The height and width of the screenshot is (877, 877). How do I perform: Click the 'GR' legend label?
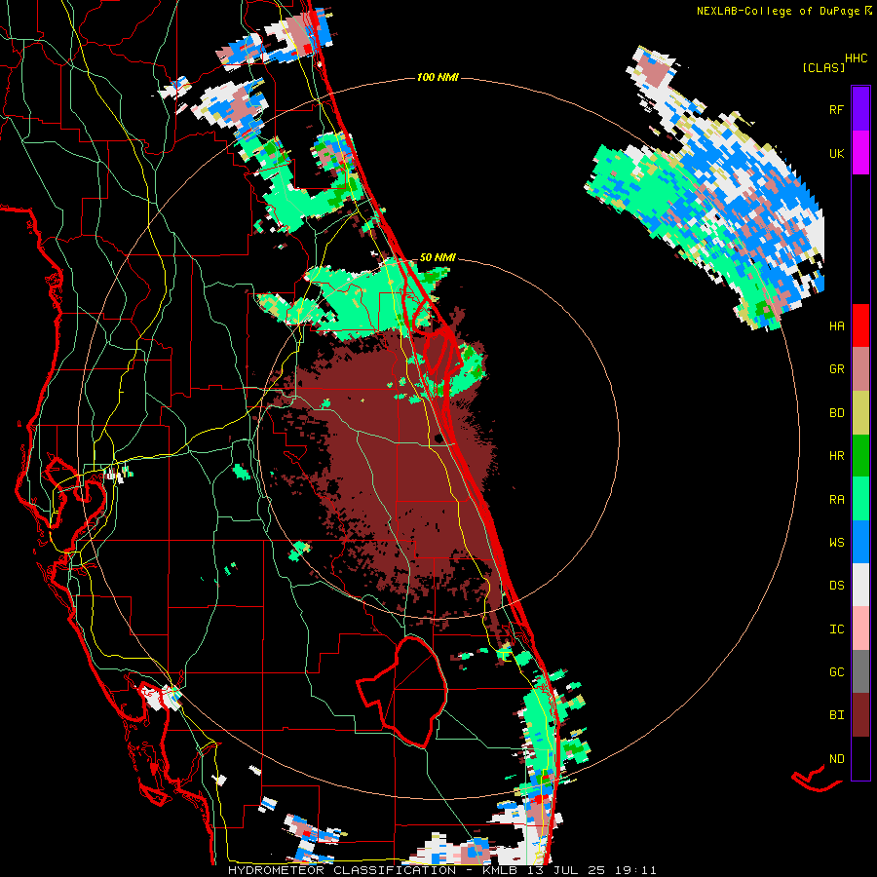click(836, 369)
